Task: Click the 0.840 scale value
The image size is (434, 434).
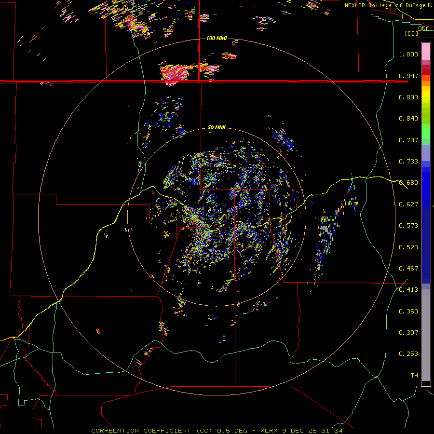Action: pyautogui.click(x=408, y=119)
